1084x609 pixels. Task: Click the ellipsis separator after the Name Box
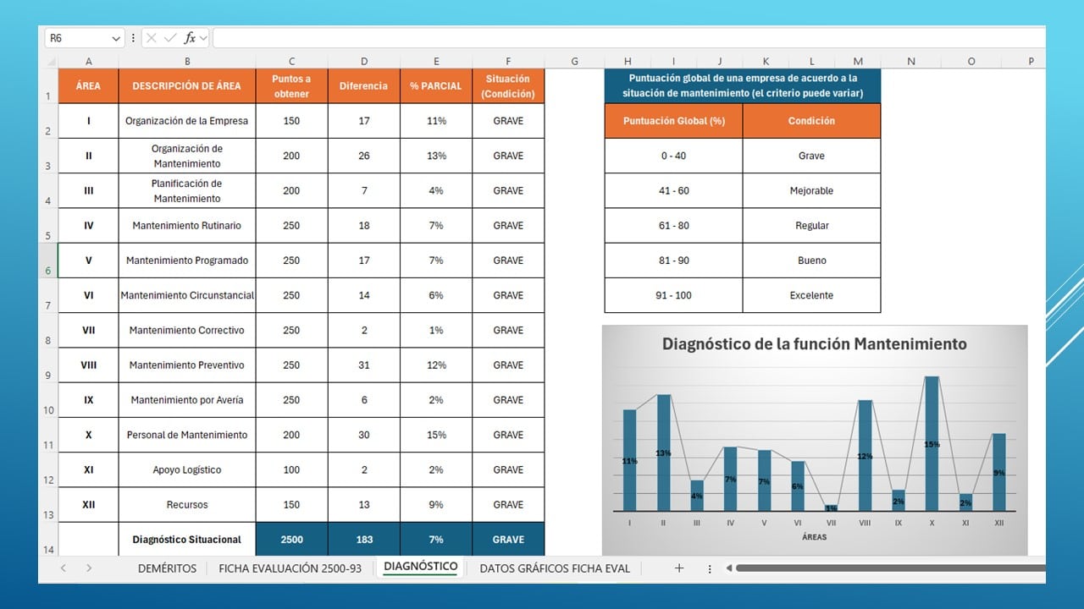(x=134, y=38)
